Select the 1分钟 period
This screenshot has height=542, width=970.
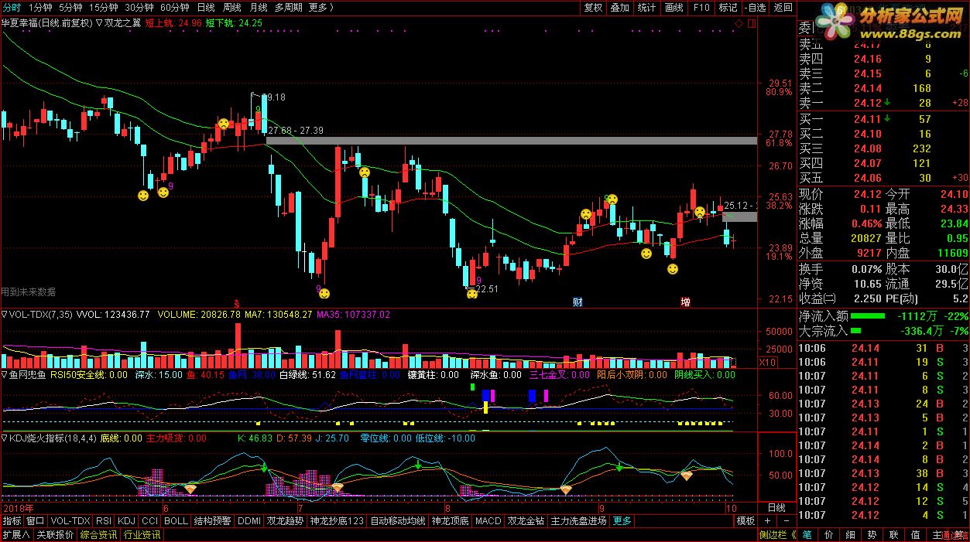[40, 7]
